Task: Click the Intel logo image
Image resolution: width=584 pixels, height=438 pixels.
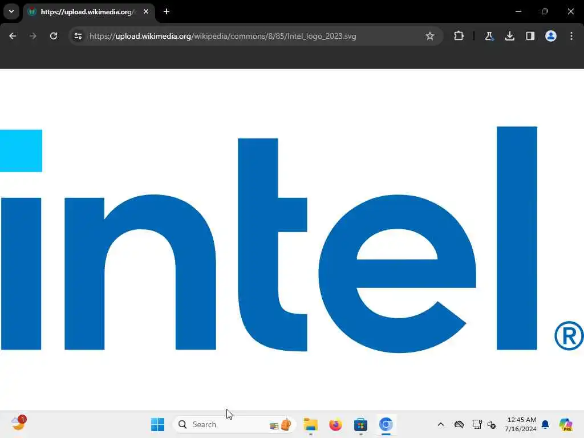Action: tap(292, 240)
